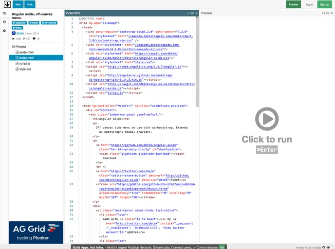Click the second magnifier icon in Preview header
Viewport: 335px width, 249px height.
coord(328,13)
